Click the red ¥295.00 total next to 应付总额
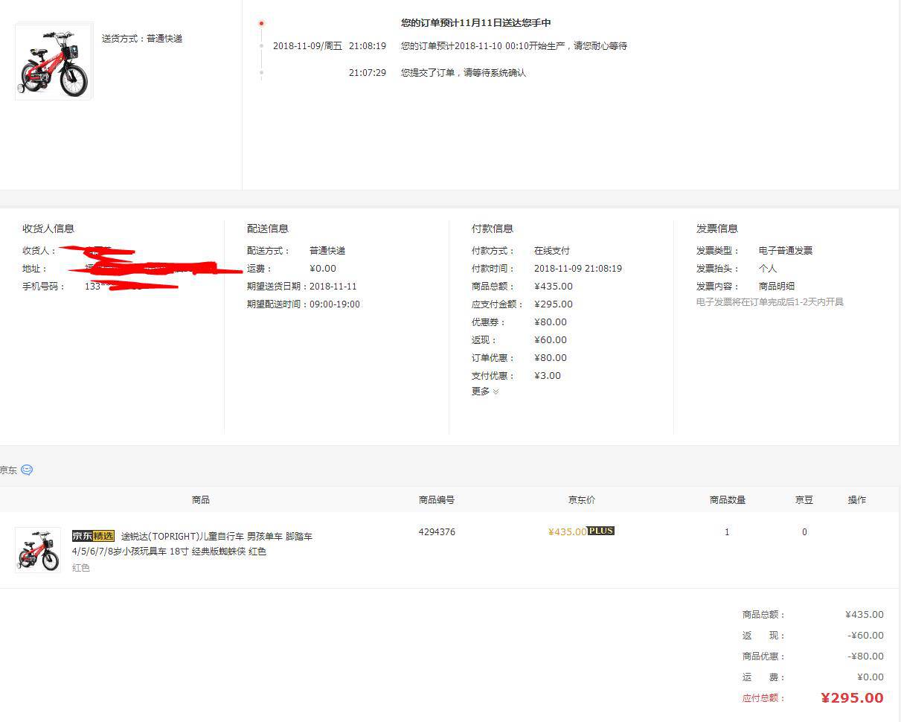The height and width of the screenshot is (722, 901). tap(853, 698)
